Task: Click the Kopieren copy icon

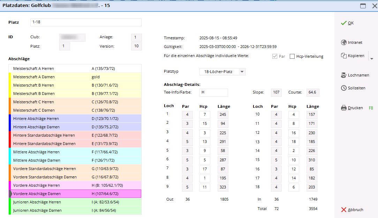Action: coord(343,56)
